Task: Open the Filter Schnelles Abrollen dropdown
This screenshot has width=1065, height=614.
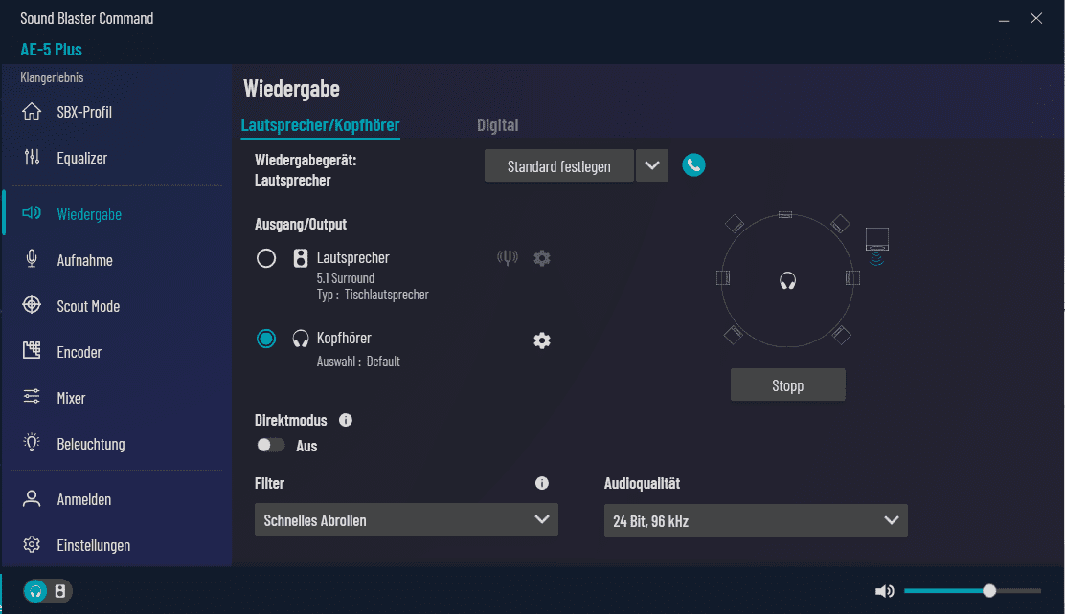Action: tap(406, 519)
